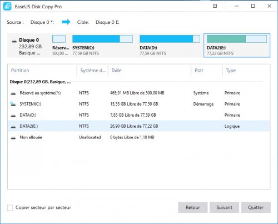Click NTFS cell in the SYSTEM(C:) row

[x=84, y=104]
